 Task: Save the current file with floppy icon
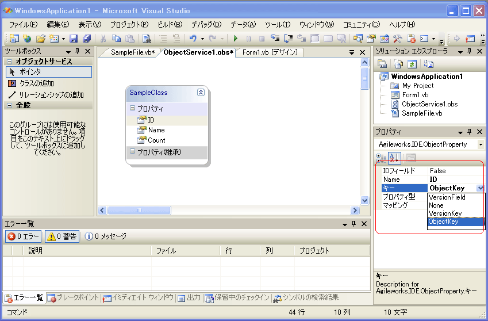click(x=74, y=39)
